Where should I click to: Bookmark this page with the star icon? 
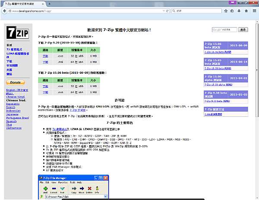[x=226, y=11]
